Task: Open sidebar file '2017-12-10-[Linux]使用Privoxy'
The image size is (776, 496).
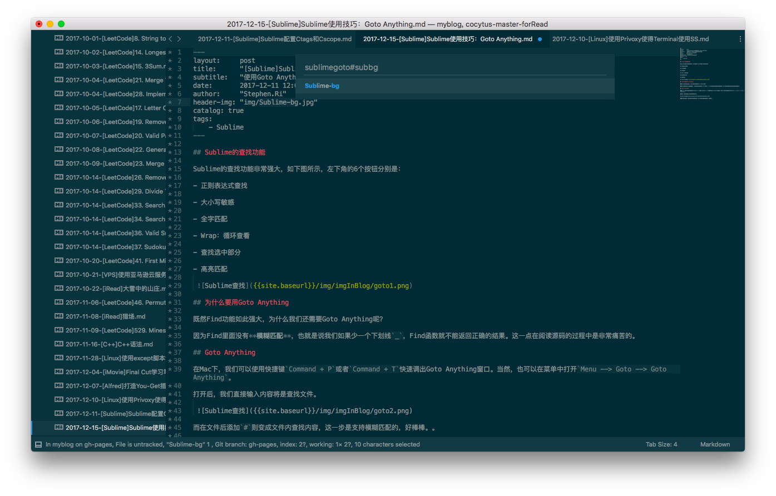Action: pyautogui.click(x=115, y=400)
